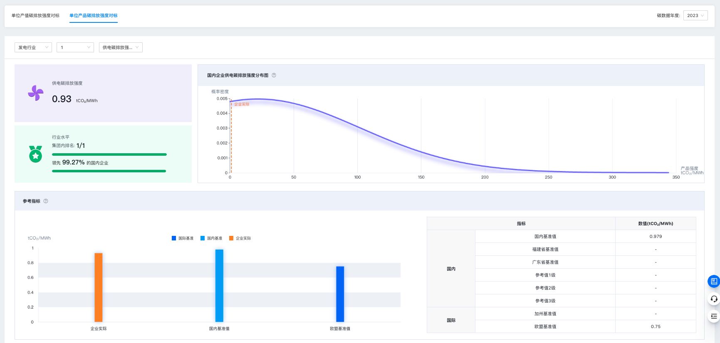
Task: Click the 0.979 value cell
Action: (x=656, y=236)
